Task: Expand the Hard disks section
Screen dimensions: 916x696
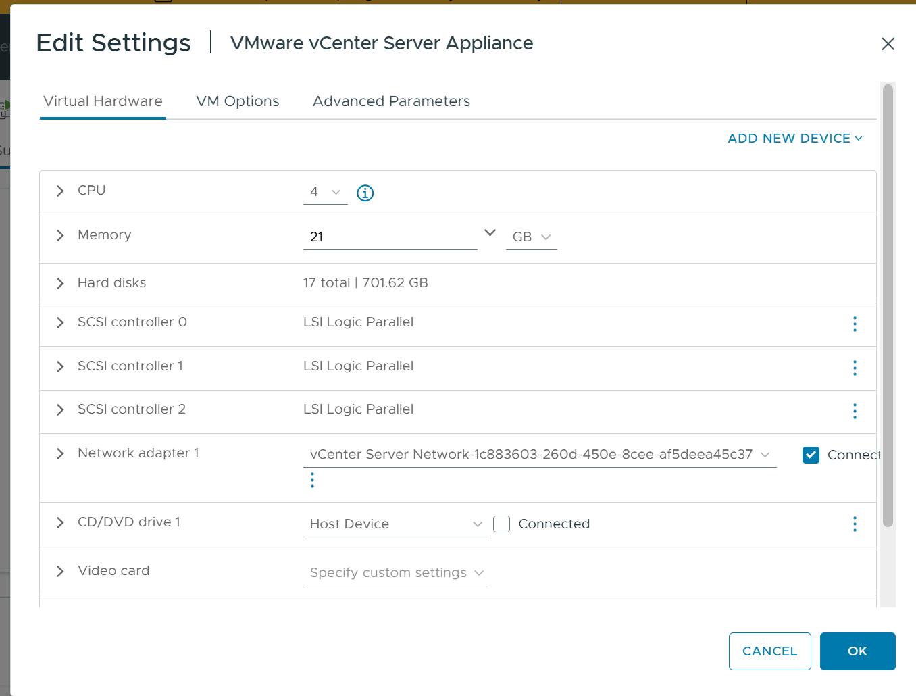Action: point(59,283)
